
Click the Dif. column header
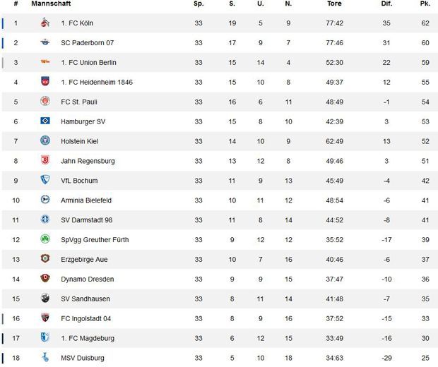click(386, 4)
